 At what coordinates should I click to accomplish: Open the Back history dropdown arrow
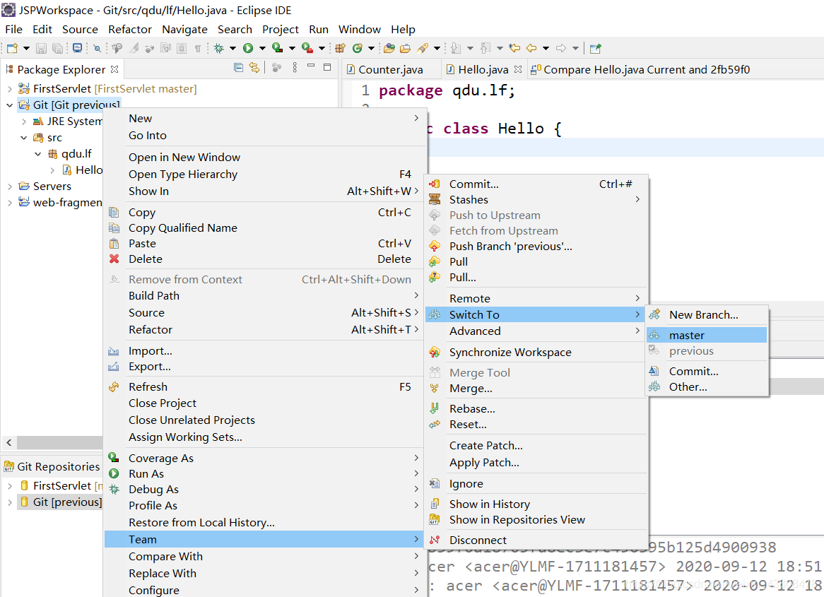546,48
